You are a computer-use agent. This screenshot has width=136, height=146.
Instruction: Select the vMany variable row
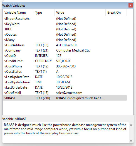coord(65,40)
